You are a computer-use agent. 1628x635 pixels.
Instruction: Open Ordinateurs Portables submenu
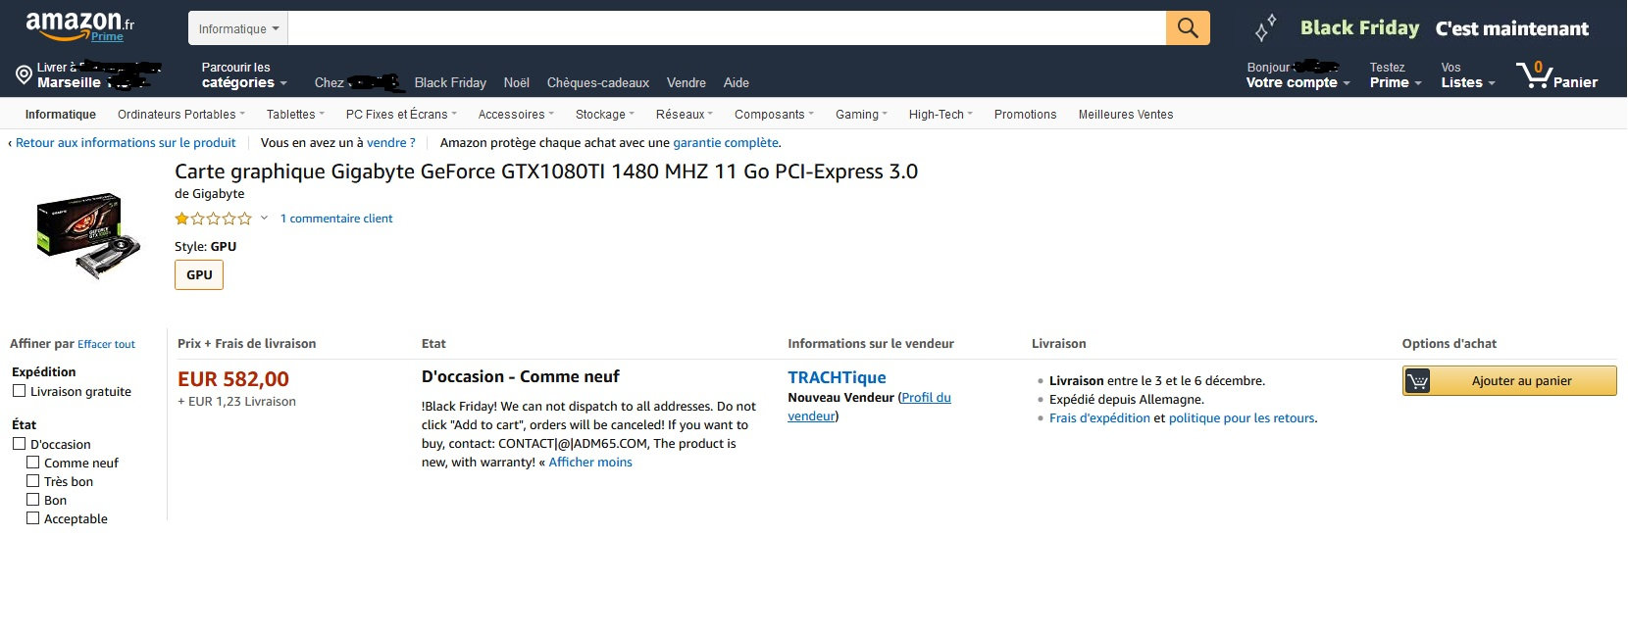click(x=181, y=115)
